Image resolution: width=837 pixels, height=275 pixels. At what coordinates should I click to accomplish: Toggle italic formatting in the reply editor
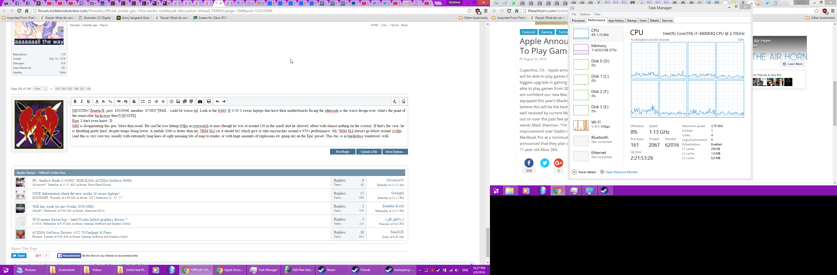point(82,102)
